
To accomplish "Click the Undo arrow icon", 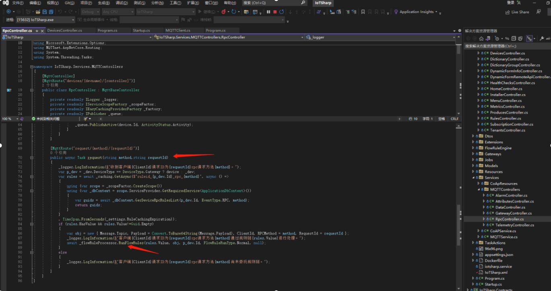I will click(x=60, y=12).
